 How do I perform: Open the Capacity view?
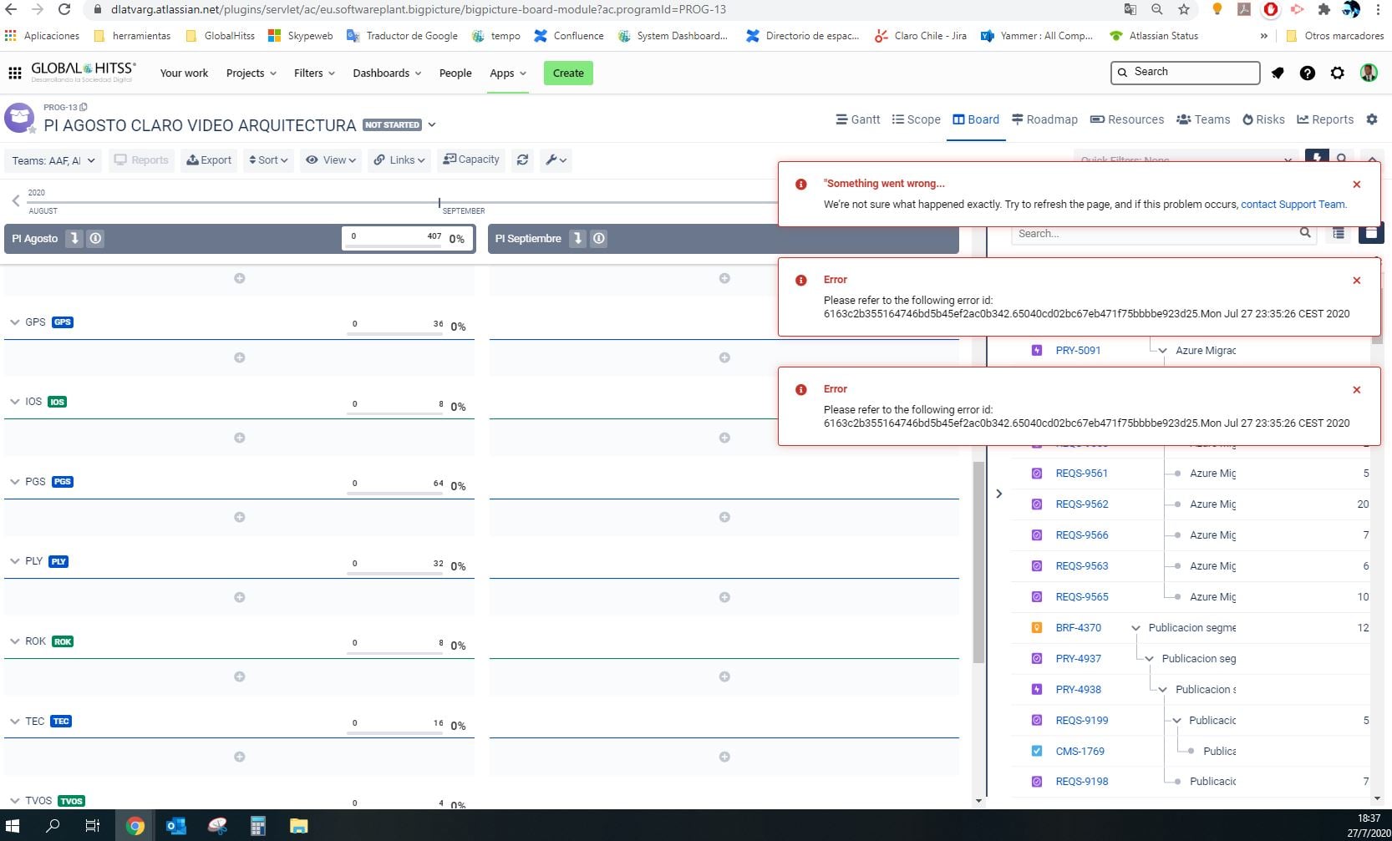(471, 160)
